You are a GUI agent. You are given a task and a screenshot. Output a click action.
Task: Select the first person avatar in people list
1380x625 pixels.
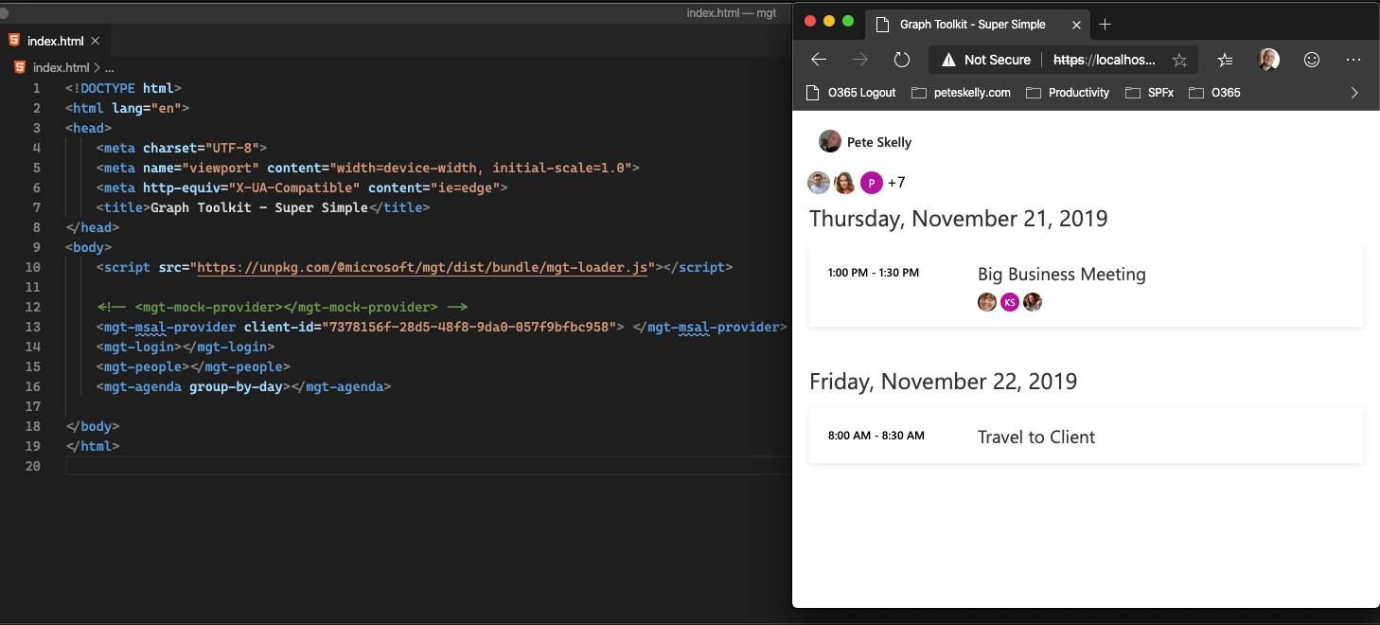tap(819, 183)
